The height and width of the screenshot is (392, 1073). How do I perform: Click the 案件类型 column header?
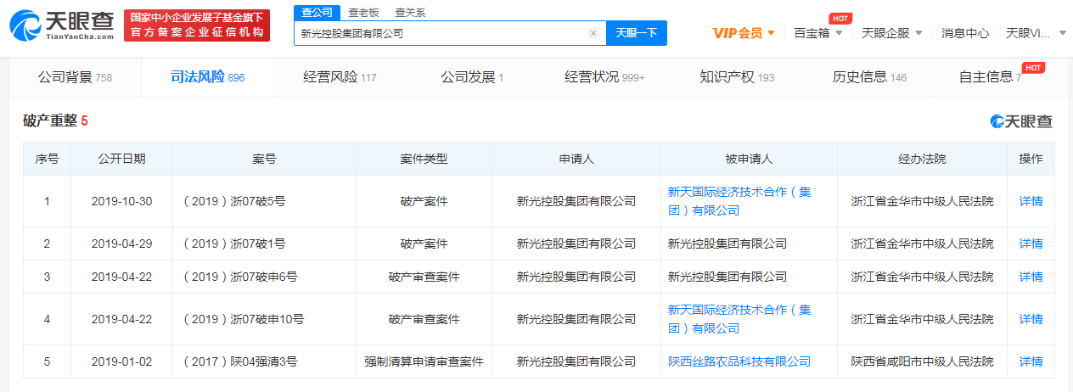424,159
